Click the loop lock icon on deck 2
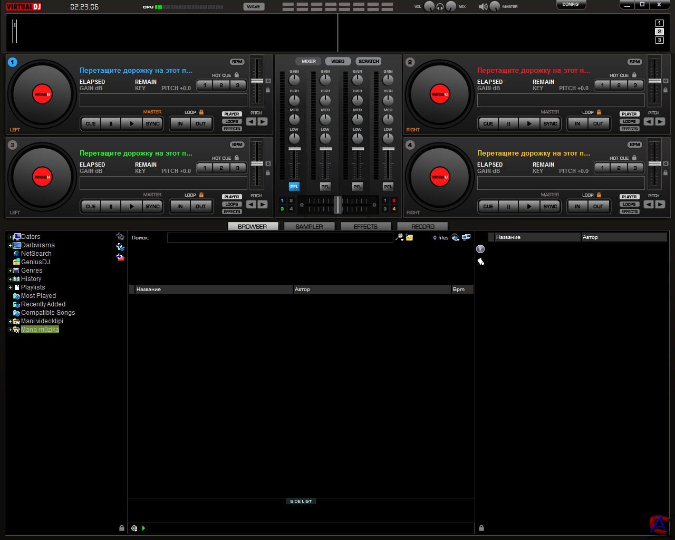Screen dimensions: 675x540 [x=599, y=112]
